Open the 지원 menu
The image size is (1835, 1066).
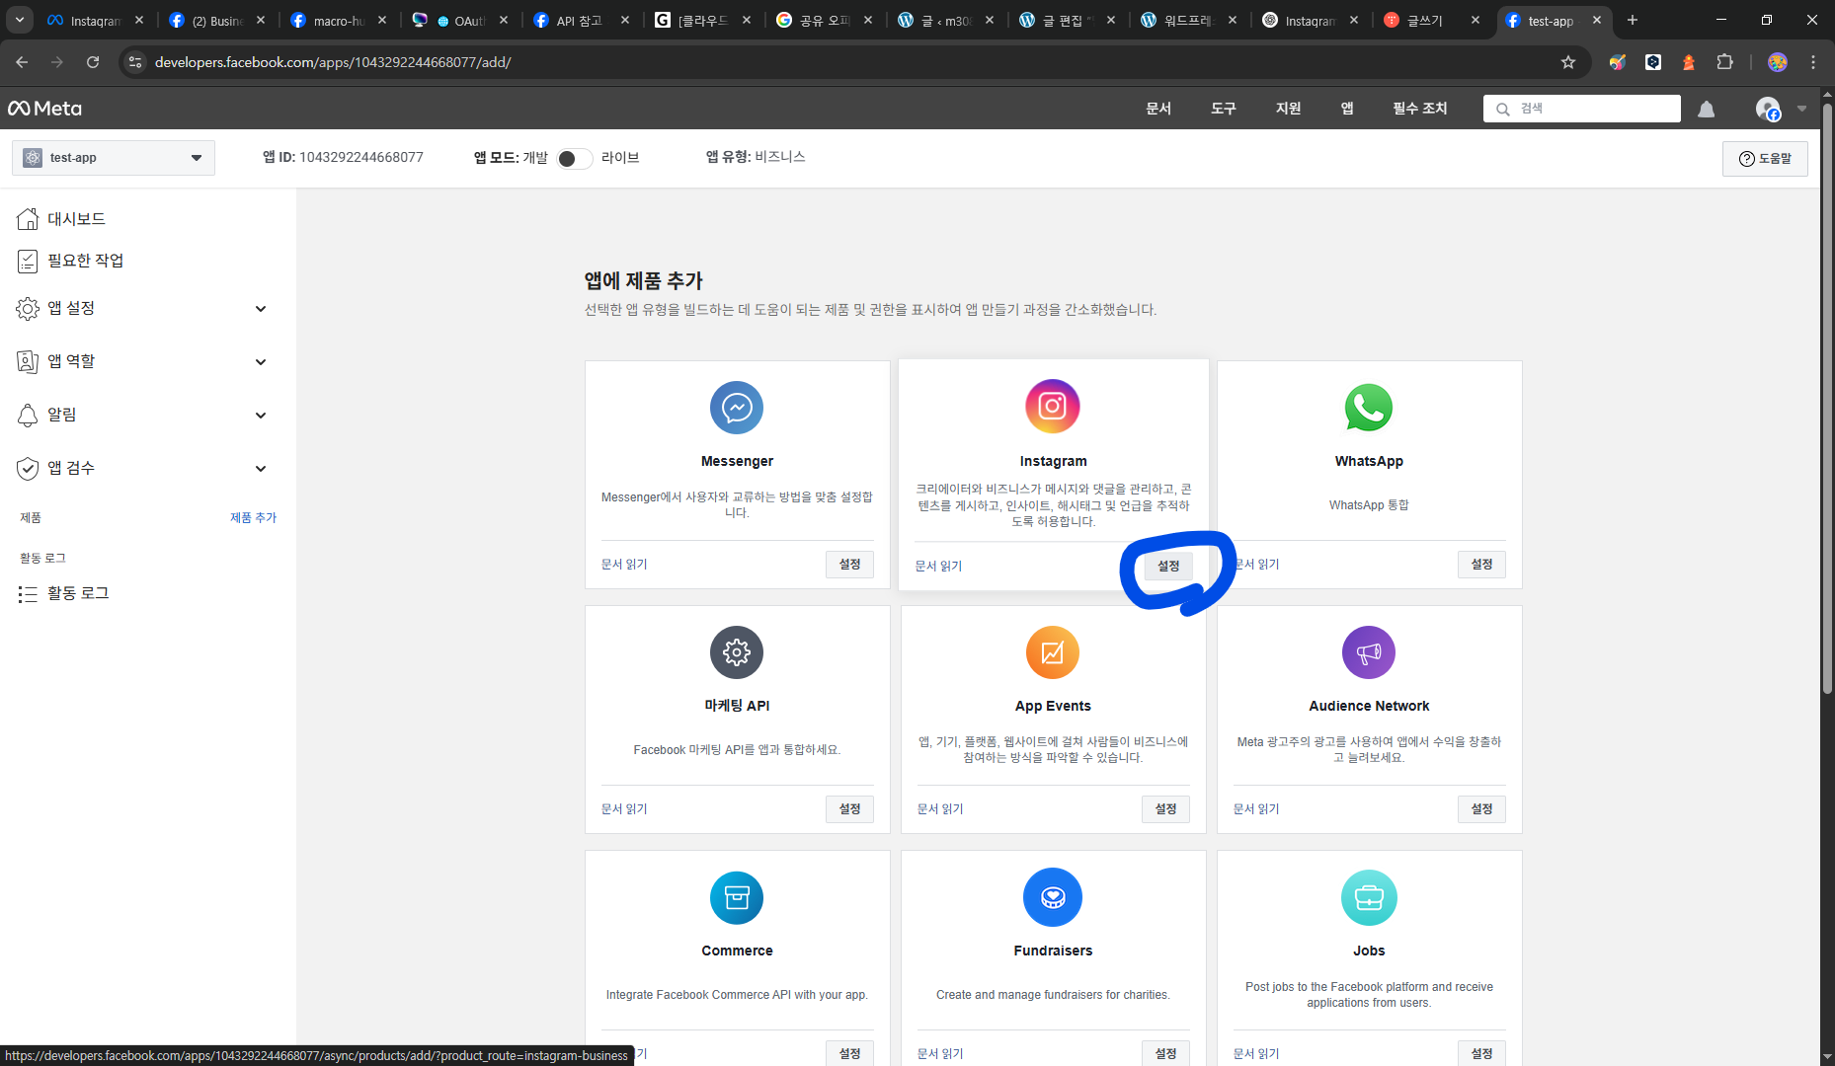point(1289,109)
